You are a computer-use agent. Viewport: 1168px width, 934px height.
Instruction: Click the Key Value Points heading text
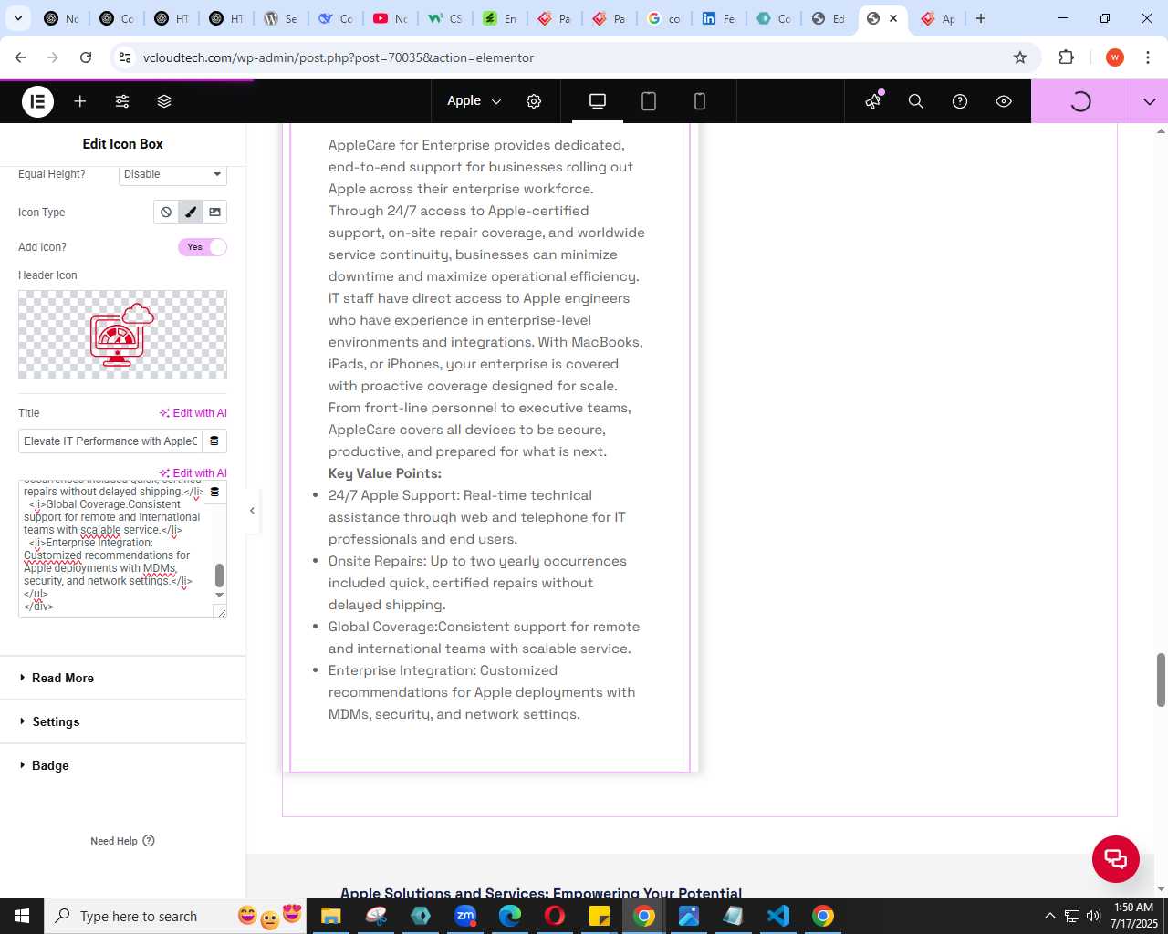(385, 473)
